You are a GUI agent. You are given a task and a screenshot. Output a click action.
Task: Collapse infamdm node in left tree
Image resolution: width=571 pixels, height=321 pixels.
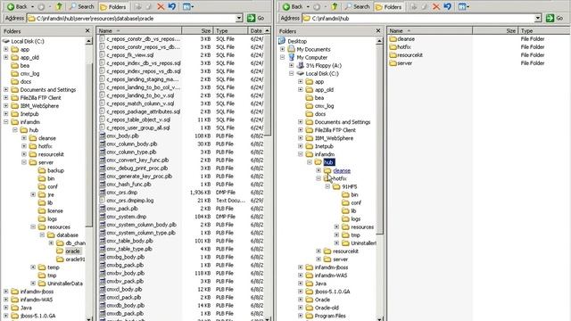point(6,122)
